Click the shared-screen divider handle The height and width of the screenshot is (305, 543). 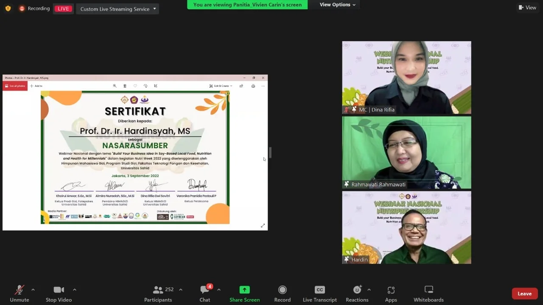click(270, 152)
